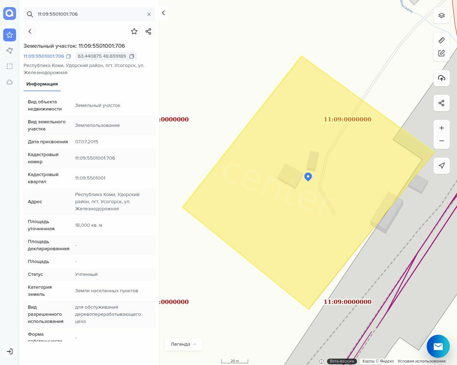Activate the map drawing edit tool
Viewport: 457px width, 365px height.
point(442,53)
